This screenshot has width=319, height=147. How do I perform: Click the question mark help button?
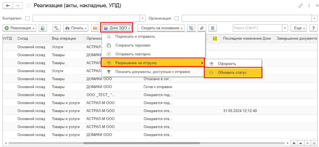(x=313, y=28)
